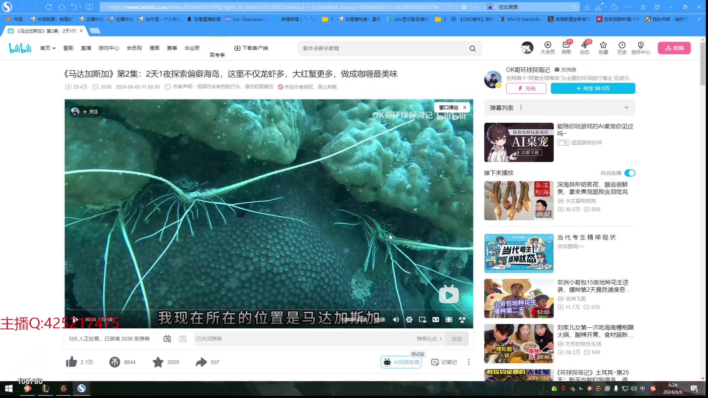This screenshot has height=398, width=708.
Task: Toggle the danmaku display switch
Action: 167,339
